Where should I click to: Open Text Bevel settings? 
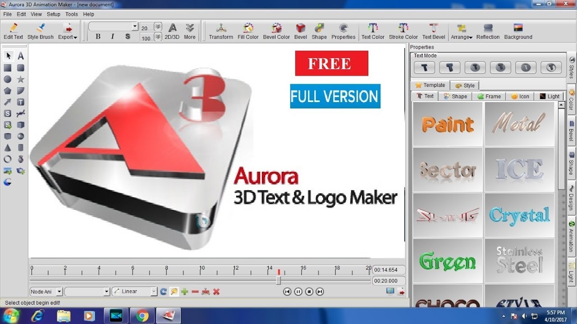point(434,31)
